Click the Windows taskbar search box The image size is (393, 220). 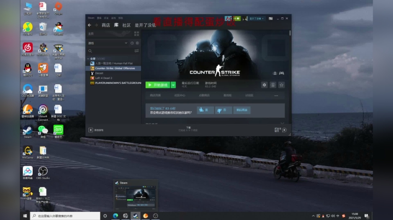[x=65, y=216]
